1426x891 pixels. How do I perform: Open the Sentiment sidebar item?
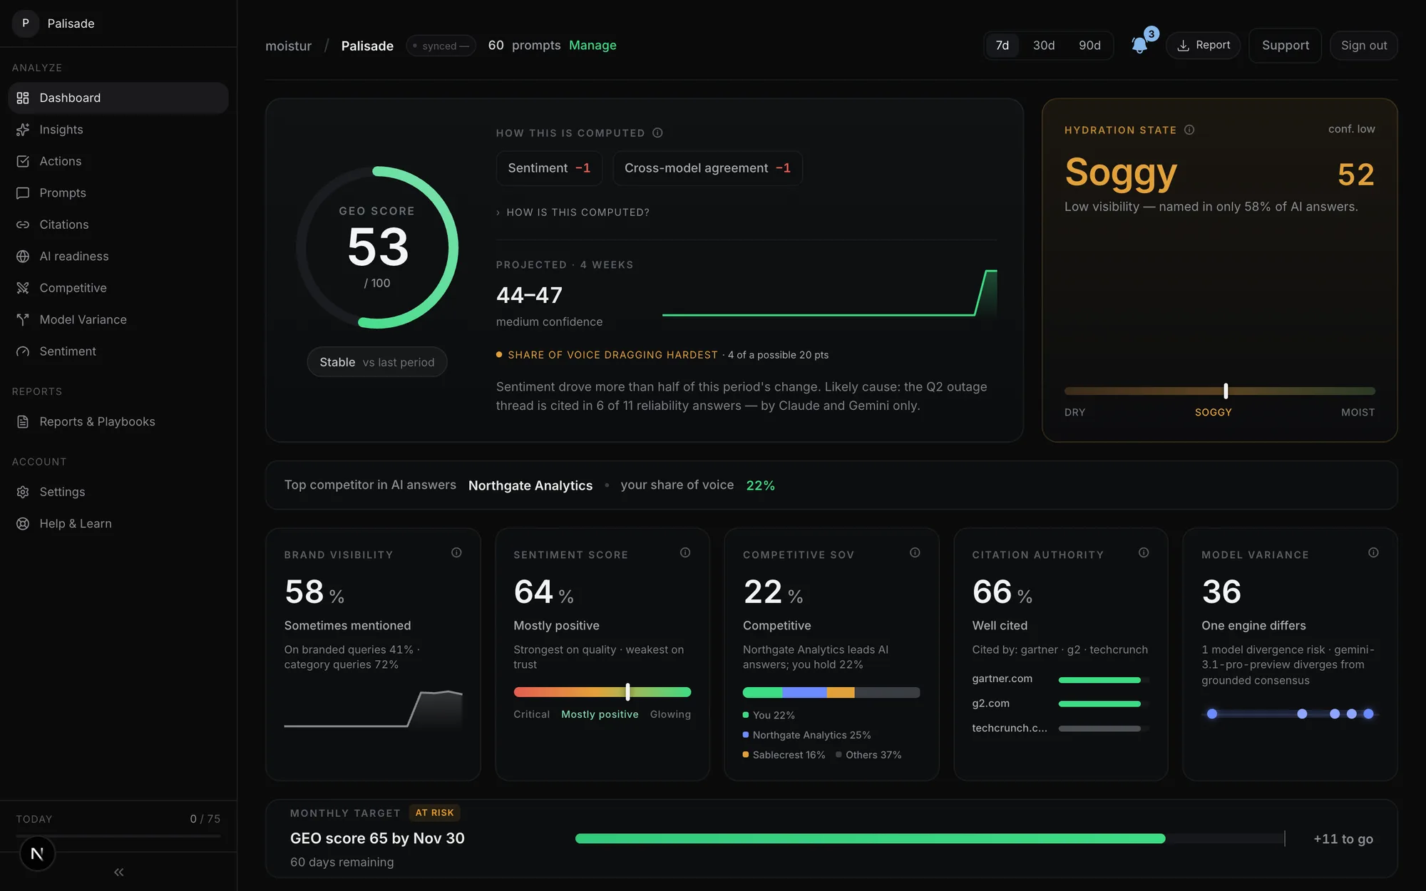tap(118, 351)
